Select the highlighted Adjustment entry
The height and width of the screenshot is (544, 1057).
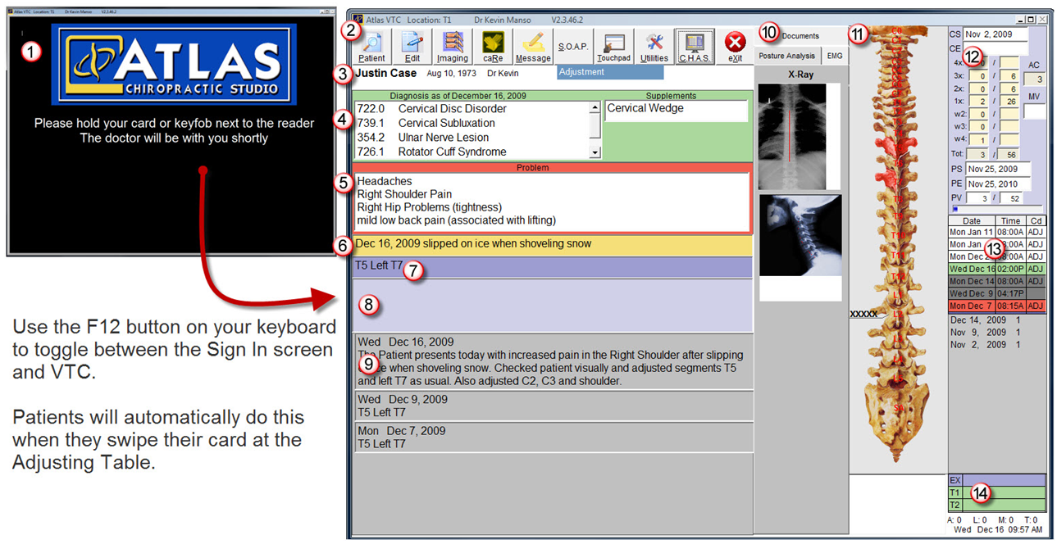(610, 72)
